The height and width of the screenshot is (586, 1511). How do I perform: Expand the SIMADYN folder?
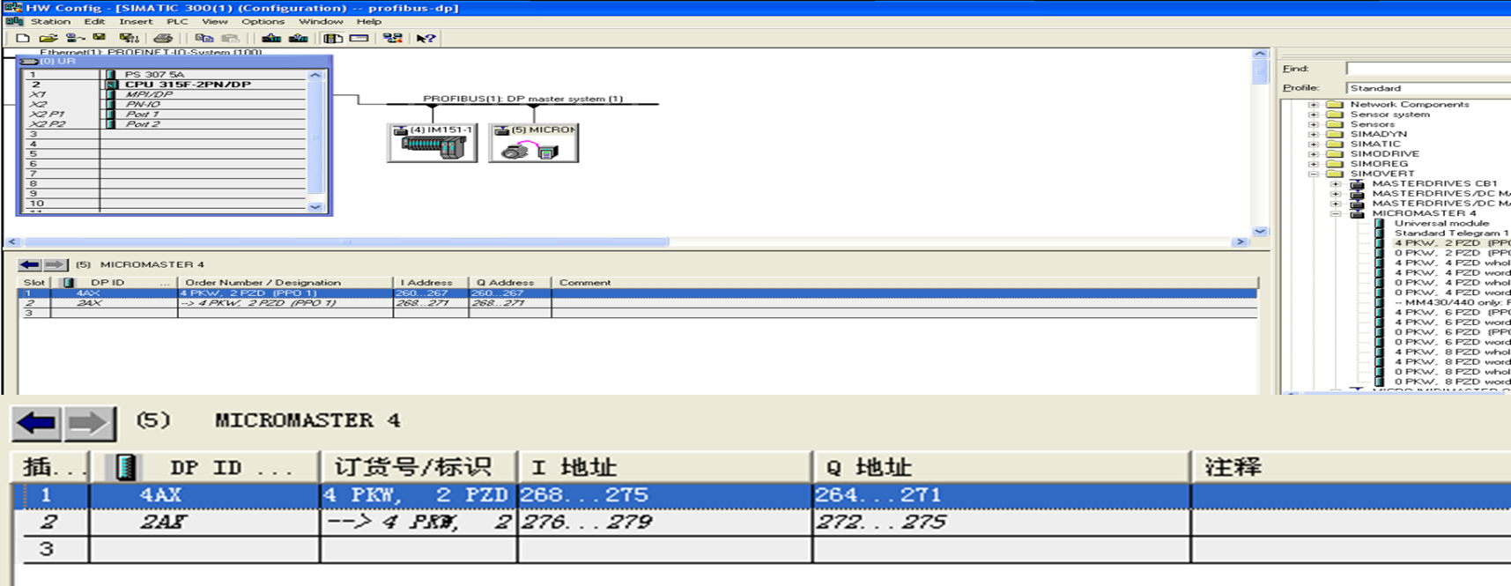1314,134
